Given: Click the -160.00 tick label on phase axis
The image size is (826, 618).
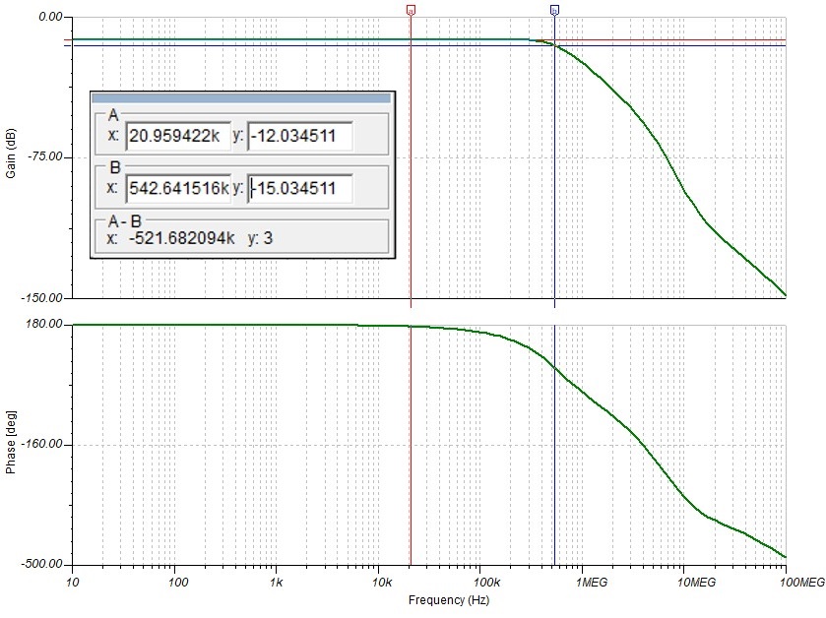Looking at the screenshot, I should [43, 445].
